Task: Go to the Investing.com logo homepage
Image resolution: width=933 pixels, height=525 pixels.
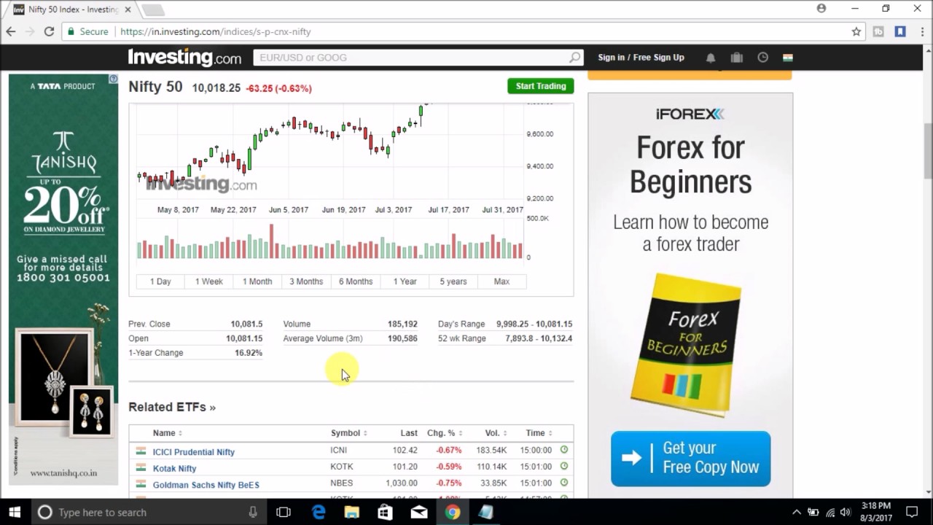Action: pyautogui.click(x=184, y=57)
